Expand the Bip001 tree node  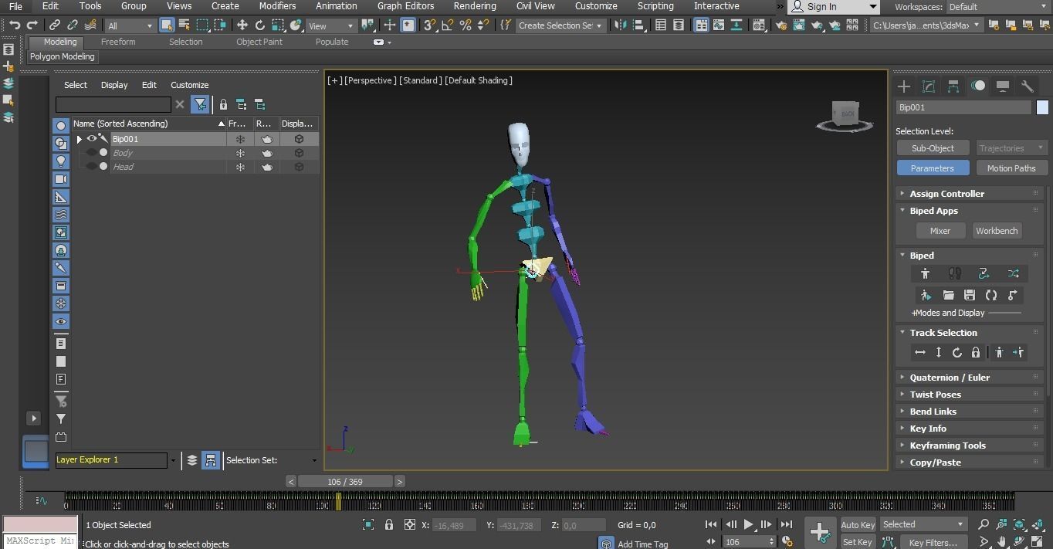[79, 139]
